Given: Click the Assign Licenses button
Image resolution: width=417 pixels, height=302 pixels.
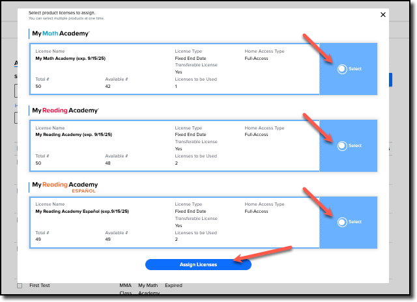Looking at the screenshot, I should 198,264.
